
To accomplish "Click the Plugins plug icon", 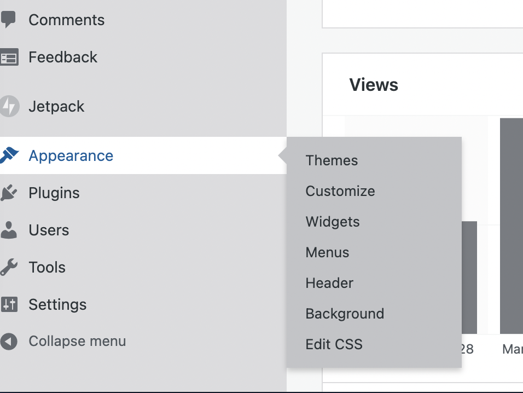I will tap(9, 193).
